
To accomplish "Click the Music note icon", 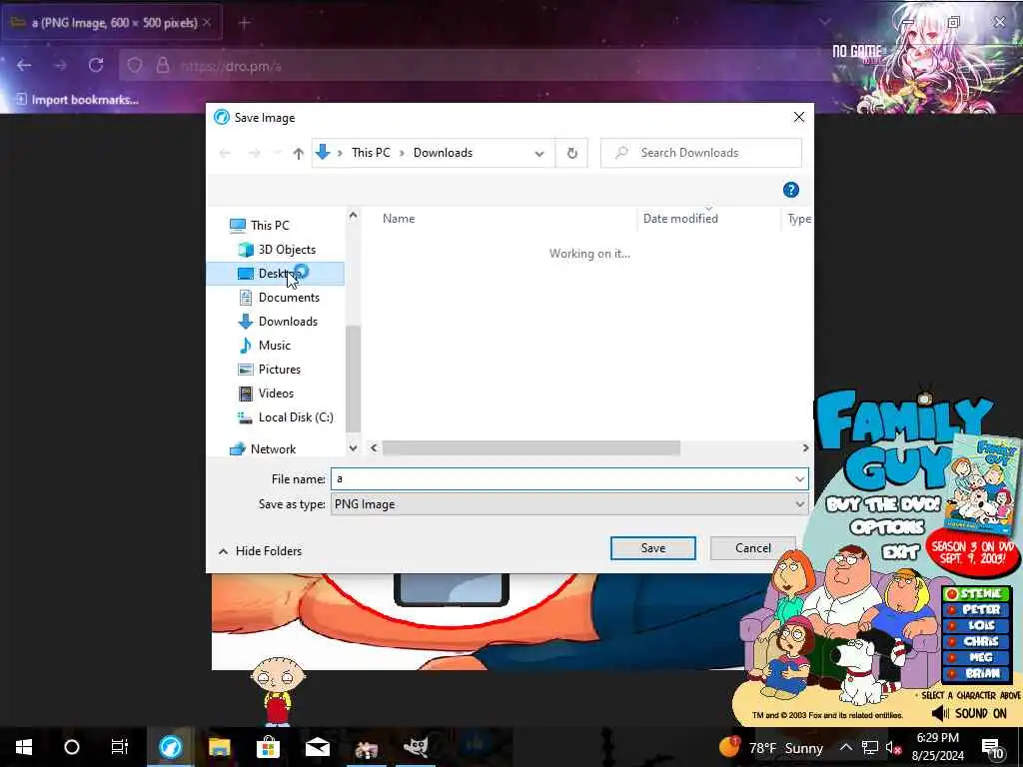I will coord(246,345).
